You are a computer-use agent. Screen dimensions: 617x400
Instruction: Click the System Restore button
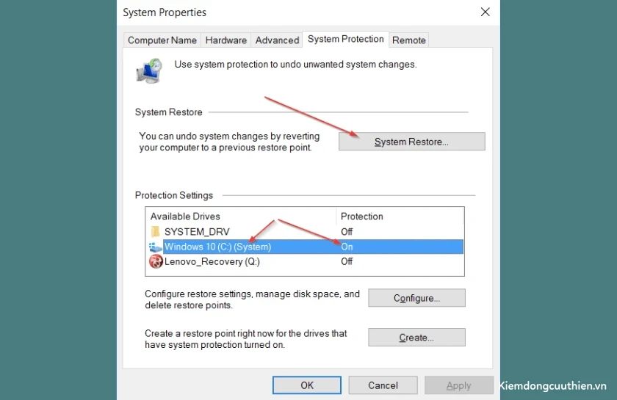pos(411,142)
